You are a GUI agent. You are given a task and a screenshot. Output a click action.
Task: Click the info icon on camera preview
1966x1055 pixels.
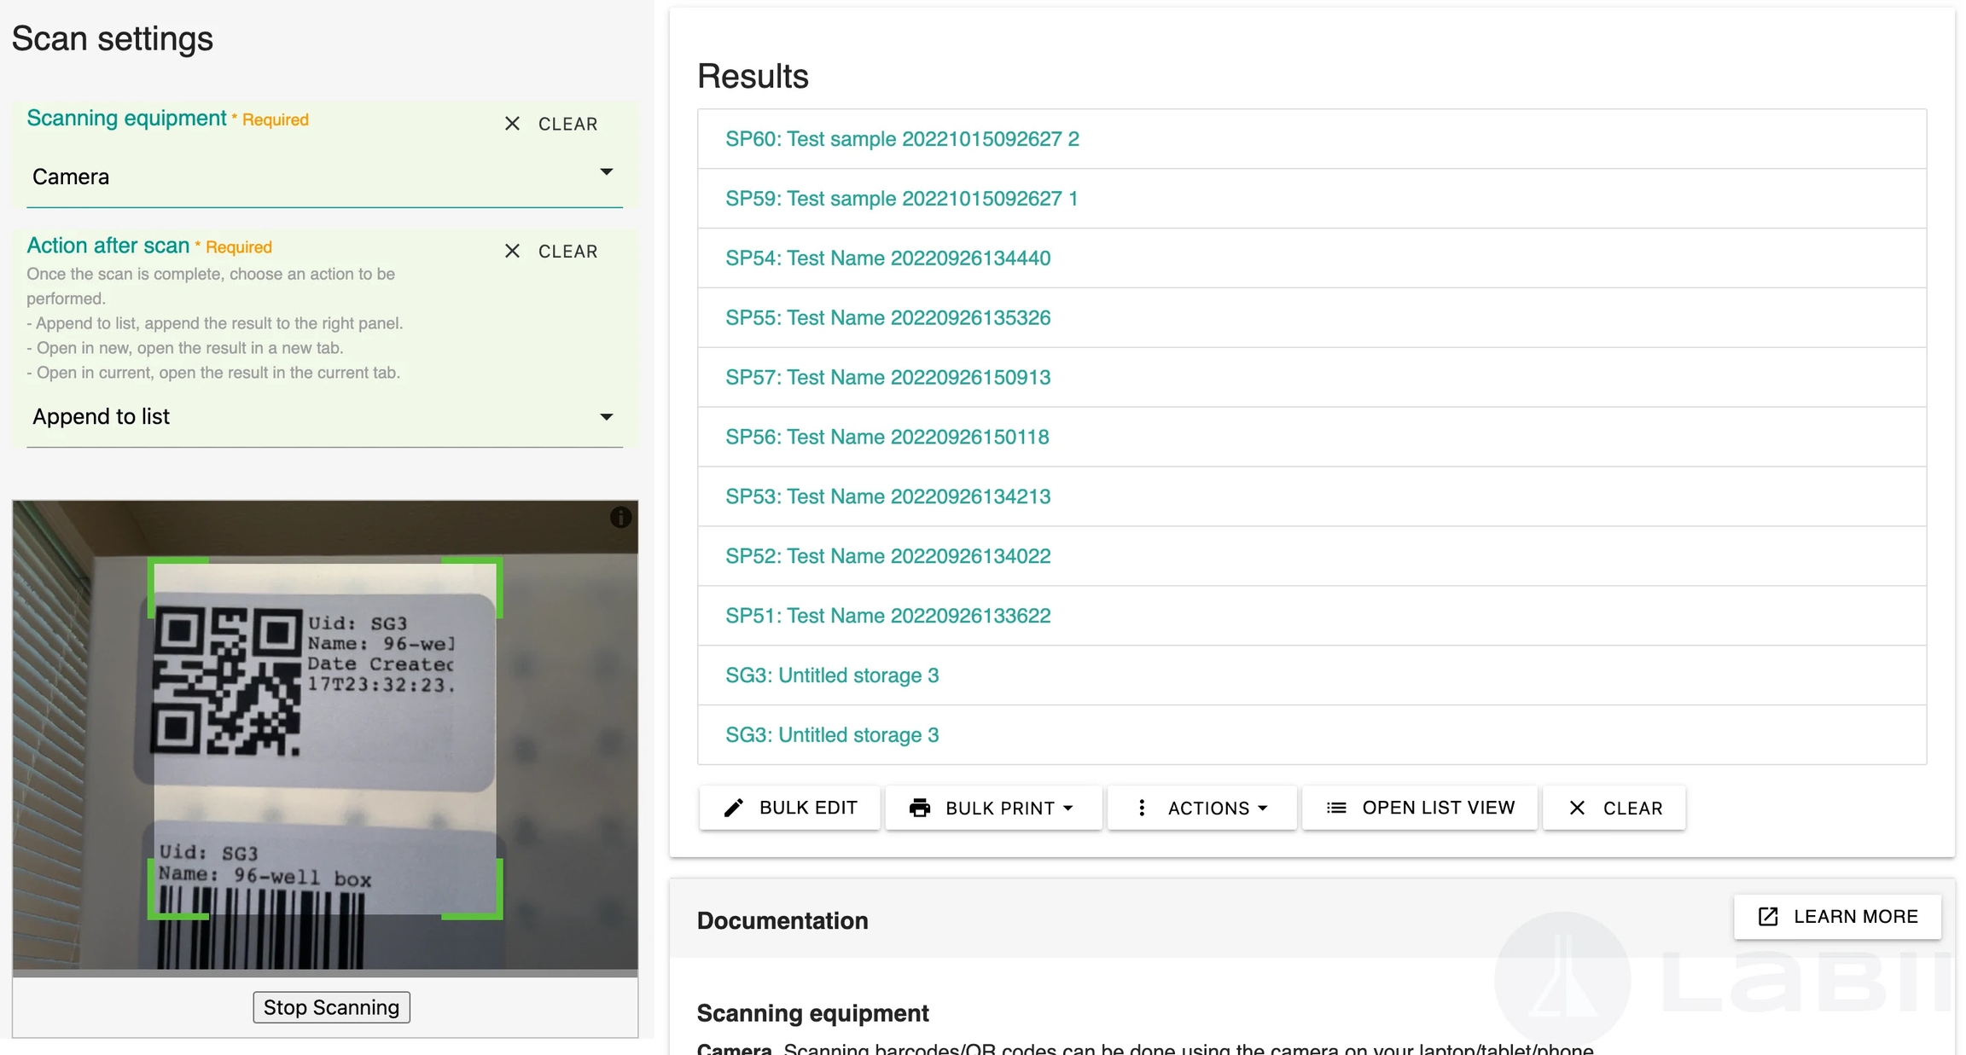coord(620,517)
